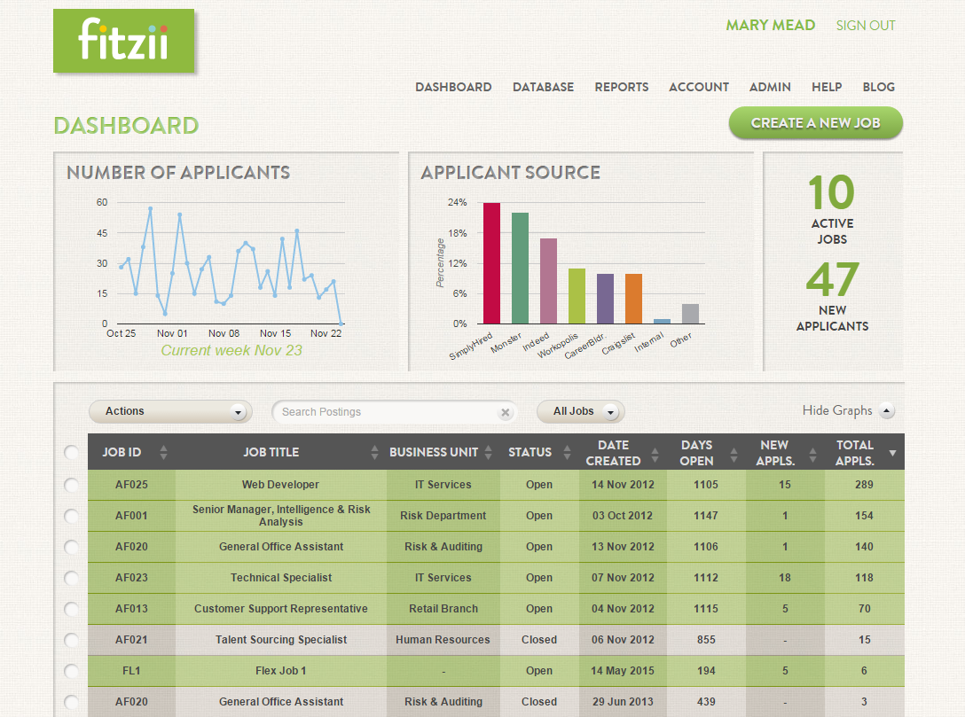
Task: Sort by Job ID column arrows
Action: 163,452
